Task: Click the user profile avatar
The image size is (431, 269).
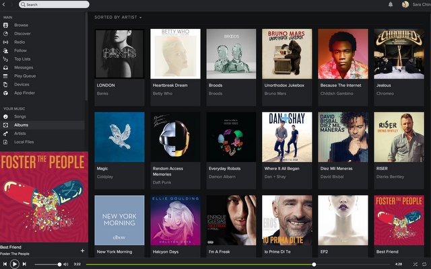Action: coord(405,5)
